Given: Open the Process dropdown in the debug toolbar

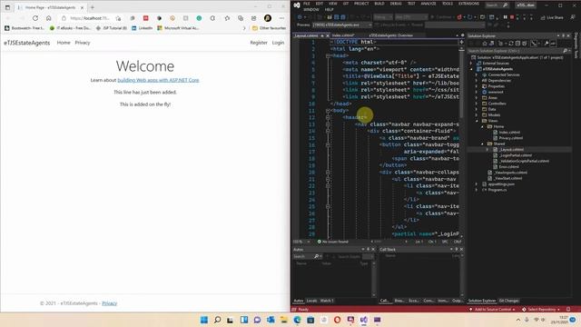Looking at the screenshot, I should coord(341,25).
